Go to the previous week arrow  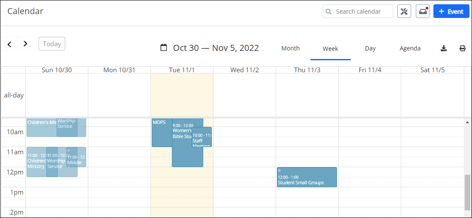click(x=9, y=44)
